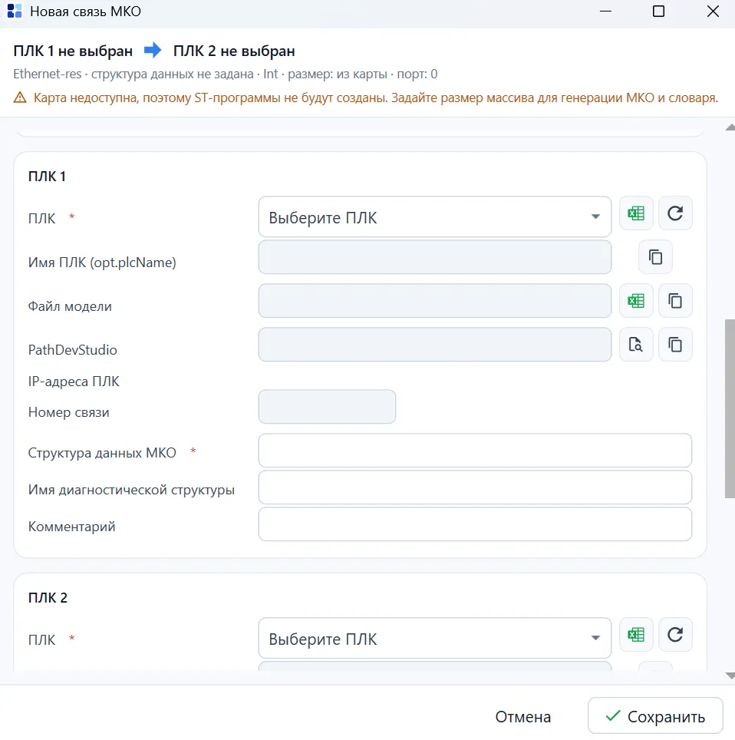Click the warning triangle icon

coord(20,97)
